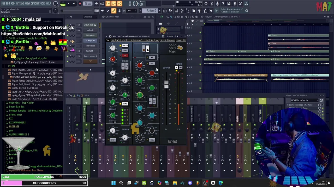Switch meter to IN

[176, 68]
